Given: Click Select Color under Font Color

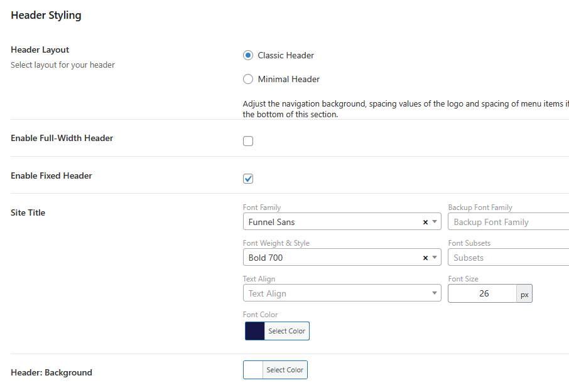Looking at the screenshot, I should [286, 331].
